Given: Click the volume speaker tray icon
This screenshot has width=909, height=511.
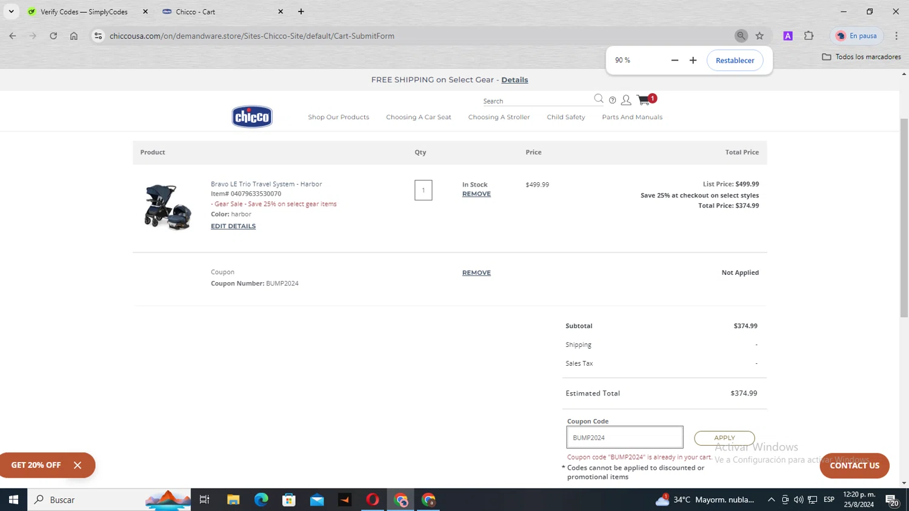Looking at the screenshot, I should (x=799, y=499).
